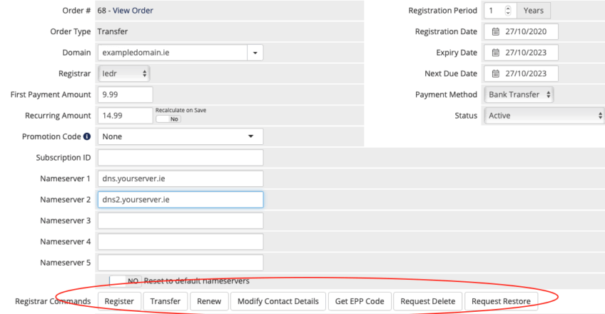Screen dimensions: 605x314
Task: Change the Status dropdown from Active
Action: coord(544,116)
